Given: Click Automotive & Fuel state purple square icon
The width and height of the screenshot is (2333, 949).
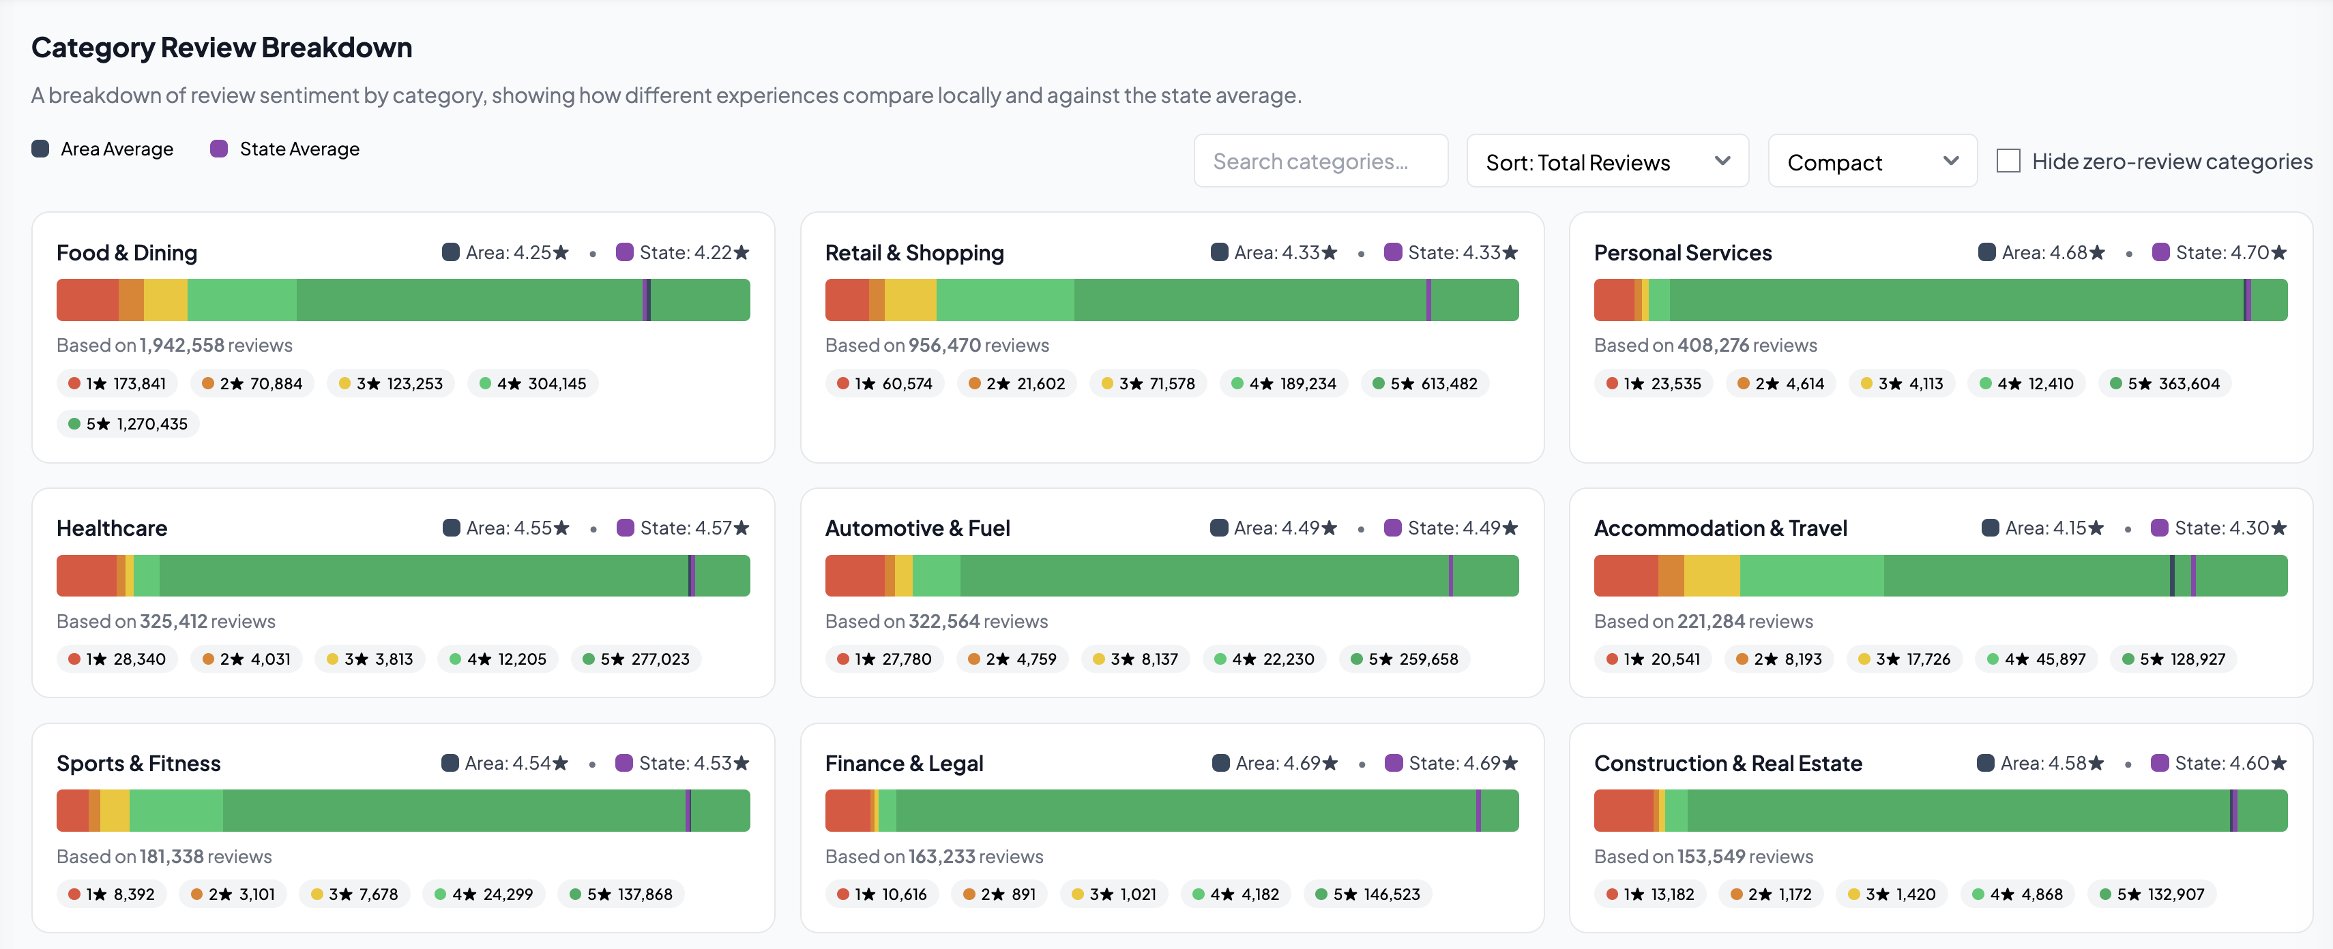Looking at the screenshot, I should (x=1392, y=528).
